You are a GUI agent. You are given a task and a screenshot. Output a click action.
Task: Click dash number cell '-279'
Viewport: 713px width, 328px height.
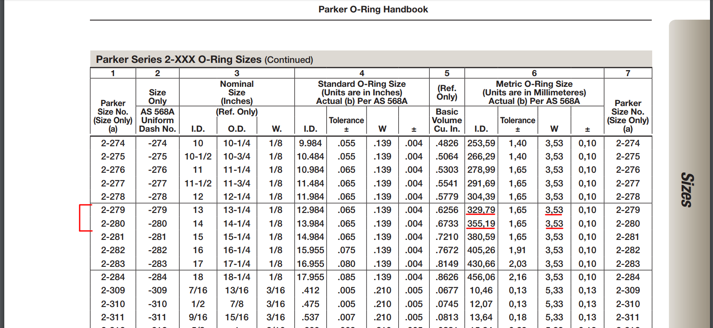158,210
